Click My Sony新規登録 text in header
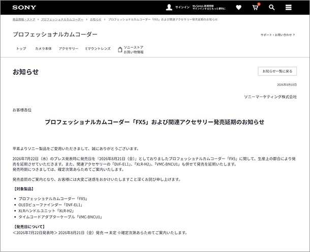The width and height of the screenshot is (310, 252). (203, 6)
